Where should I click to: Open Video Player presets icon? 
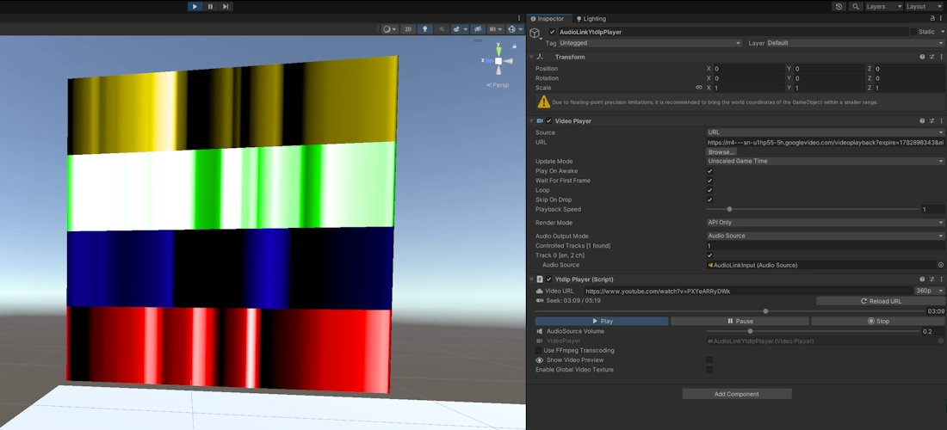coord(932,121)
